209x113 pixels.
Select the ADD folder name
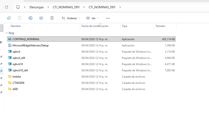(15, 89)
